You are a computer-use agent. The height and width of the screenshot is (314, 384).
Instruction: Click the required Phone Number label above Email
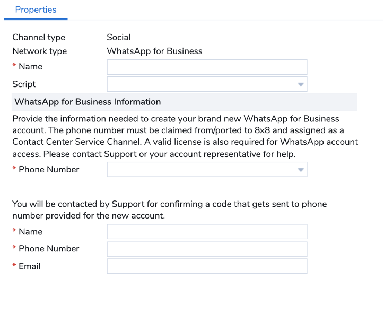tap(46, 249)
